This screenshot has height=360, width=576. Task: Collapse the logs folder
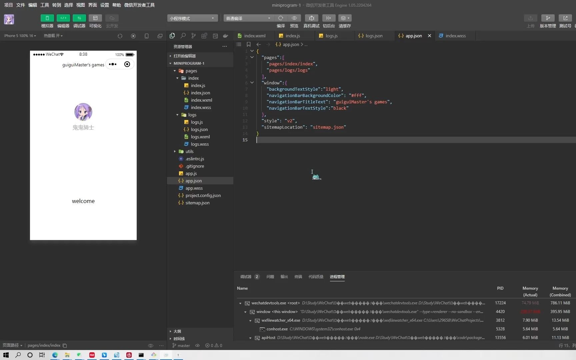click(177, 115)
